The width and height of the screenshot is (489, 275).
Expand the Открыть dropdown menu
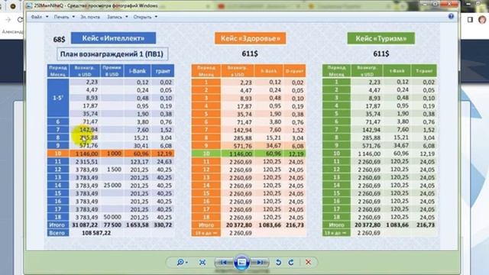click(145, 17)
